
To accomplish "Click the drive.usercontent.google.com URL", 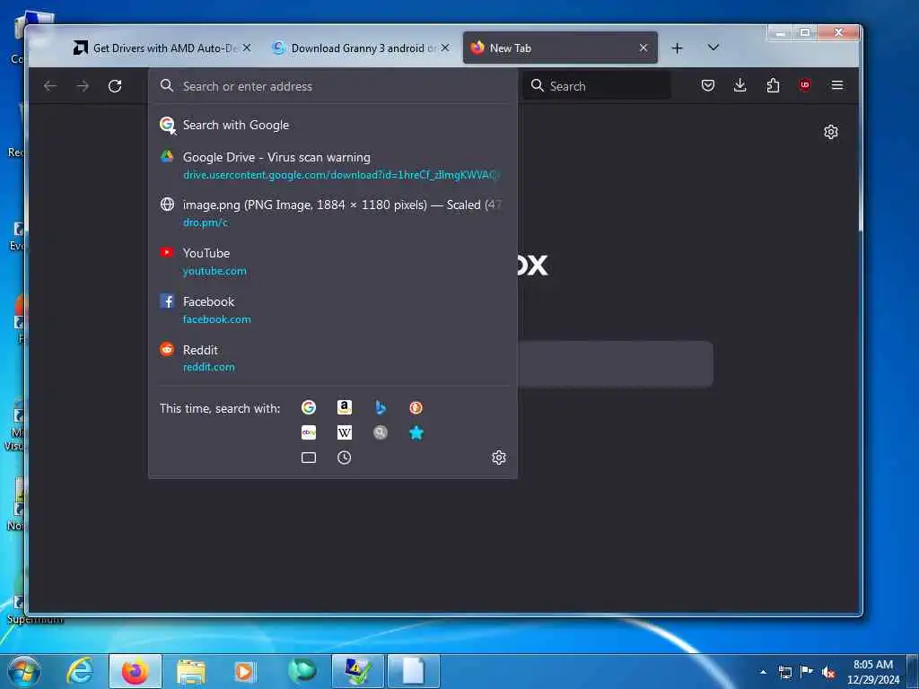I will [340, 175].
